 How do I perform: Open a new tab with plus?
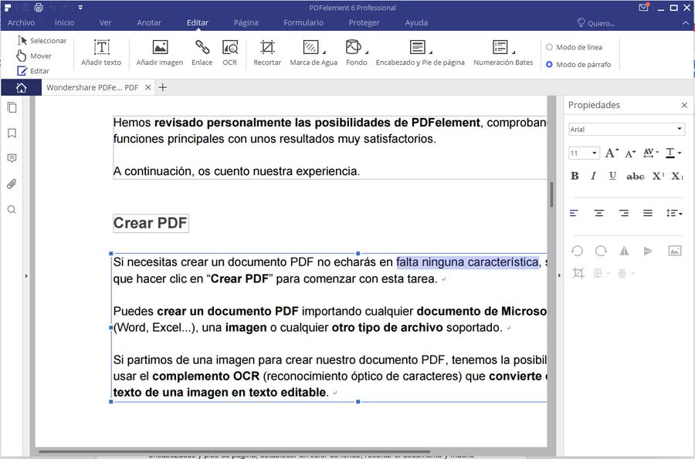click(x=163, y=88)
